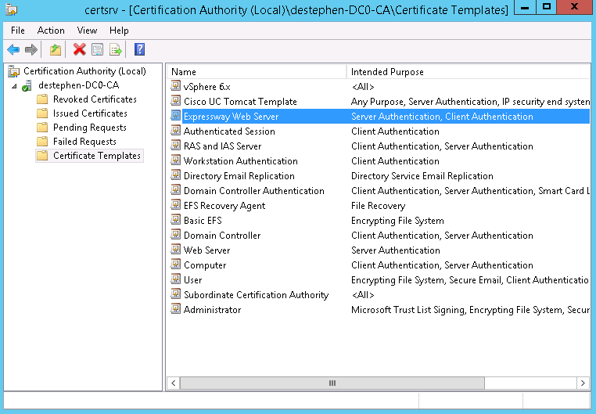The height and width of the screenshot is (414, 596).
Task: Click the Failed Requests folder icon
Action: click(x=42, y=142)
